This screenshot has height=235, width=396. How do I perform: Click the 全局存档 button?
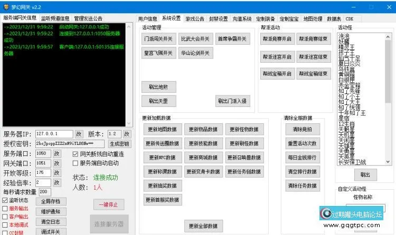click(51, 201)
